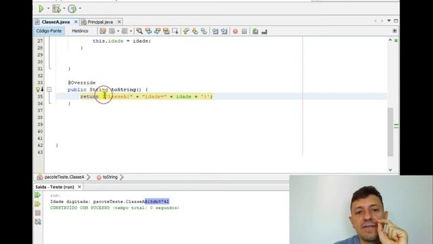Screen dimensions: 433x244
Task: Switch to the ClasseA.java tab
Action: pyautogui.click(x=55, y=22)
